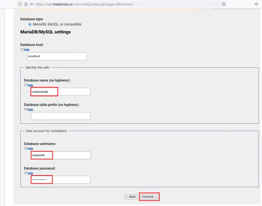Select MariaDB, MySQL, or compatible radio button
Image resolution: width=262 pixels, height=206 pixels.
(x=30, y=24)
